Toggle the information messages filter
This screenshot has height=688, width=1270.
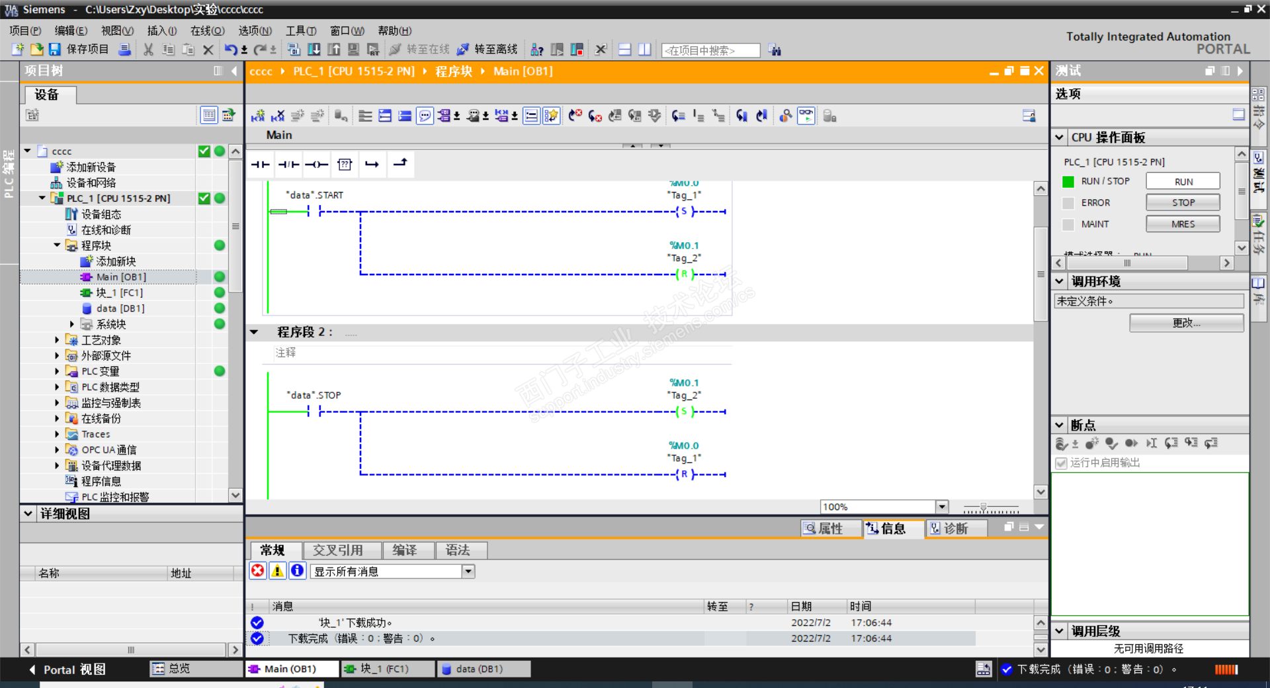click(x=298, y=570)
